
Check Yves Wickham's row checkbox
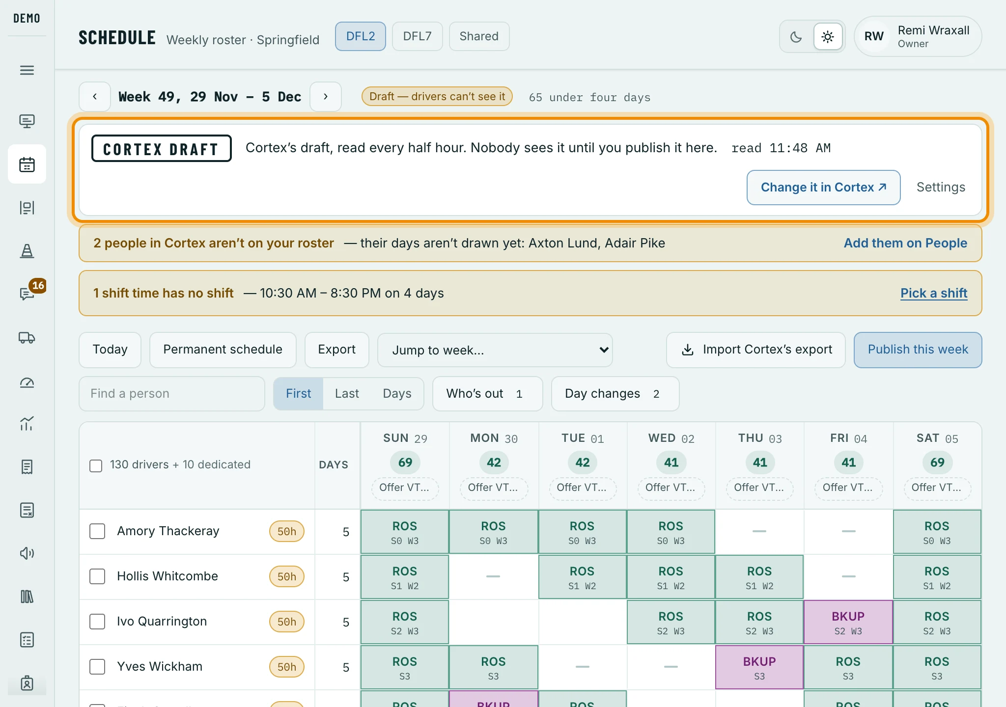click(x=97, y=667)
